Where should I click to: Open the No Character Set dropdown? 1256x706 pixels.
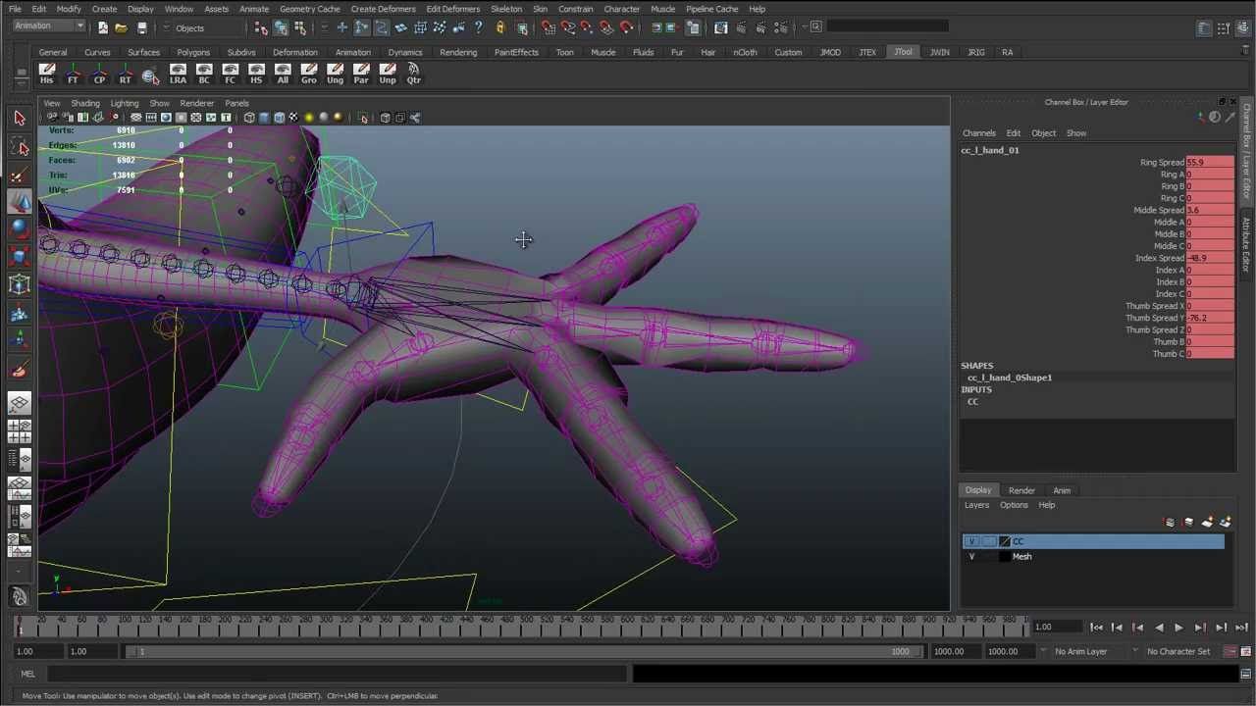(1177, 651)
